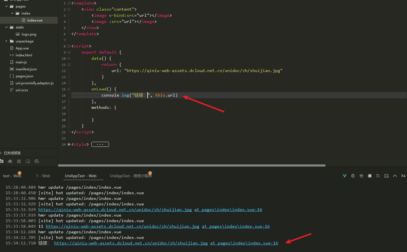407x252 pixels.
Task: Jump to index.vue:16 from 15:34:12.710 log
Action: coord(244,243)
